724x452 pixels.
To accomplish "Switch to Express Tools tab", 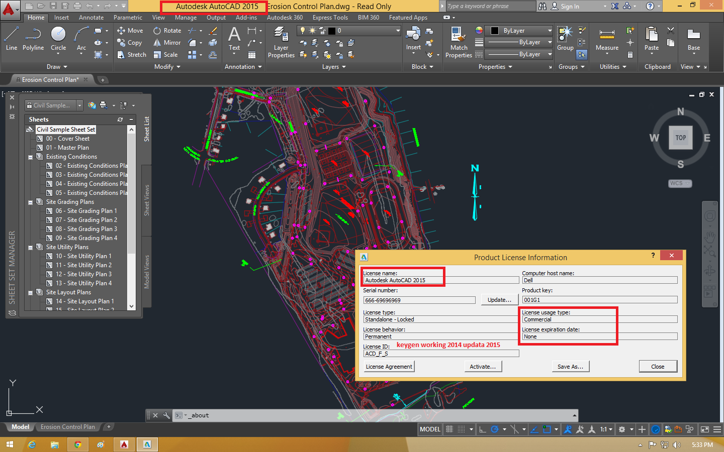I will tap(330, 18).
